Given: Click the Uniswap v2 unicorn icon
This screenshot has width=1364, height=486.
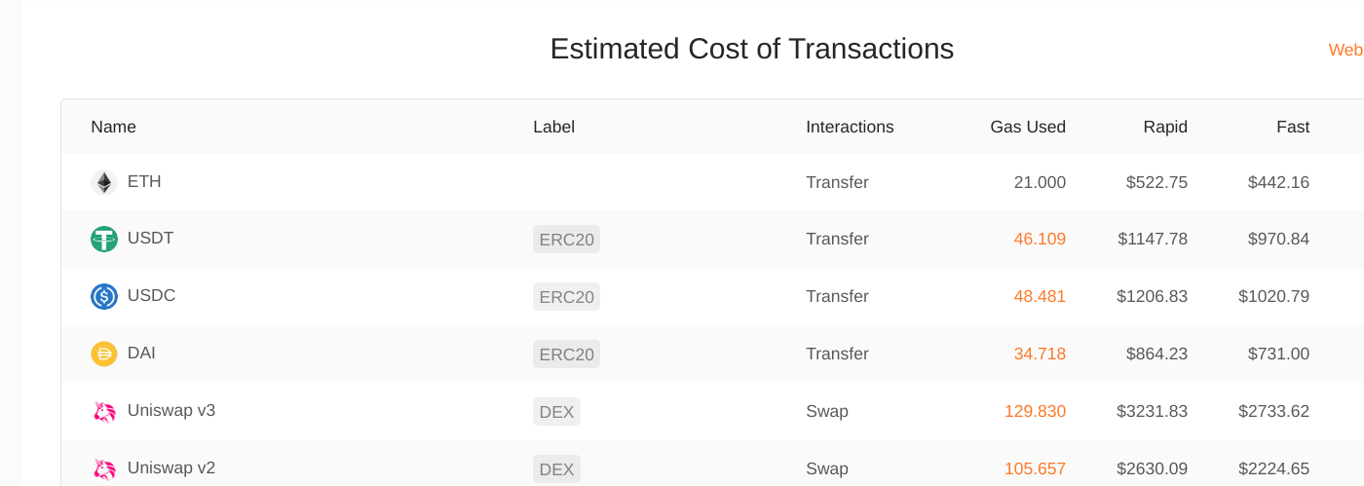Looking at the screenshot, I should click(104, 468).
